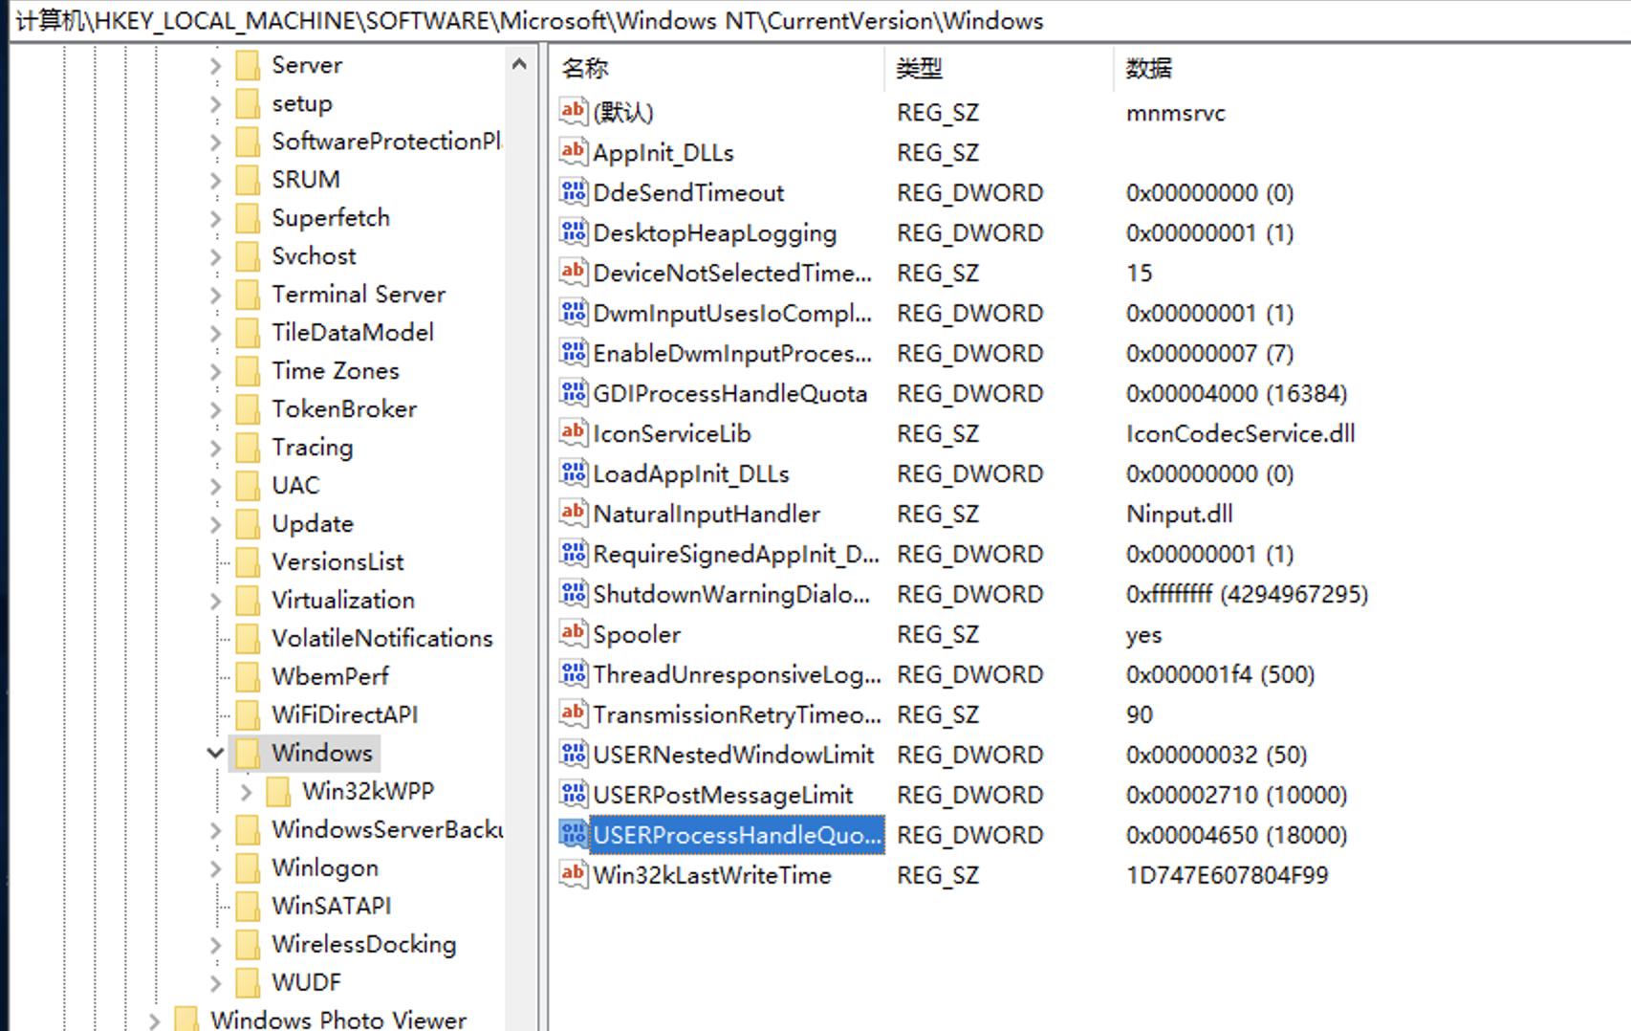Click the Svchost folder icon
The height and width of the screenshot is (1031, 1631).
[248, 256]
